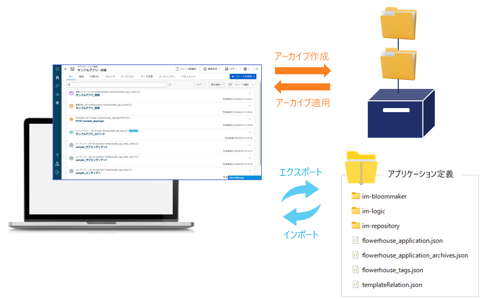Click the search magnifier icon in the sidebar
The image size is (491, 299).
coord(57,86)
